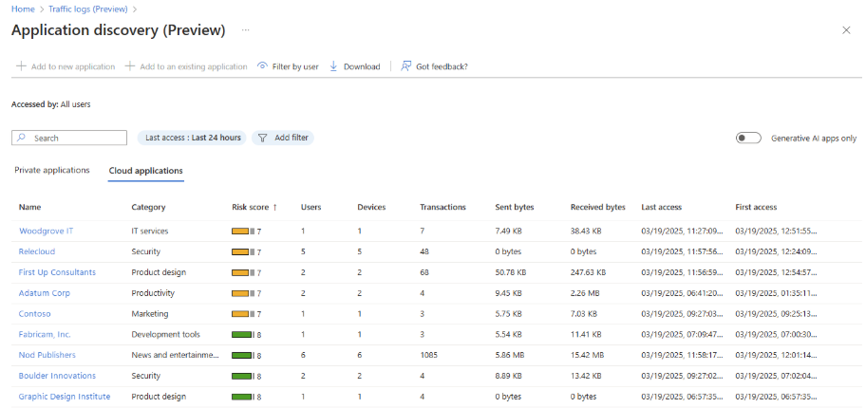Open Boulder Innovations application

[57, 376]
